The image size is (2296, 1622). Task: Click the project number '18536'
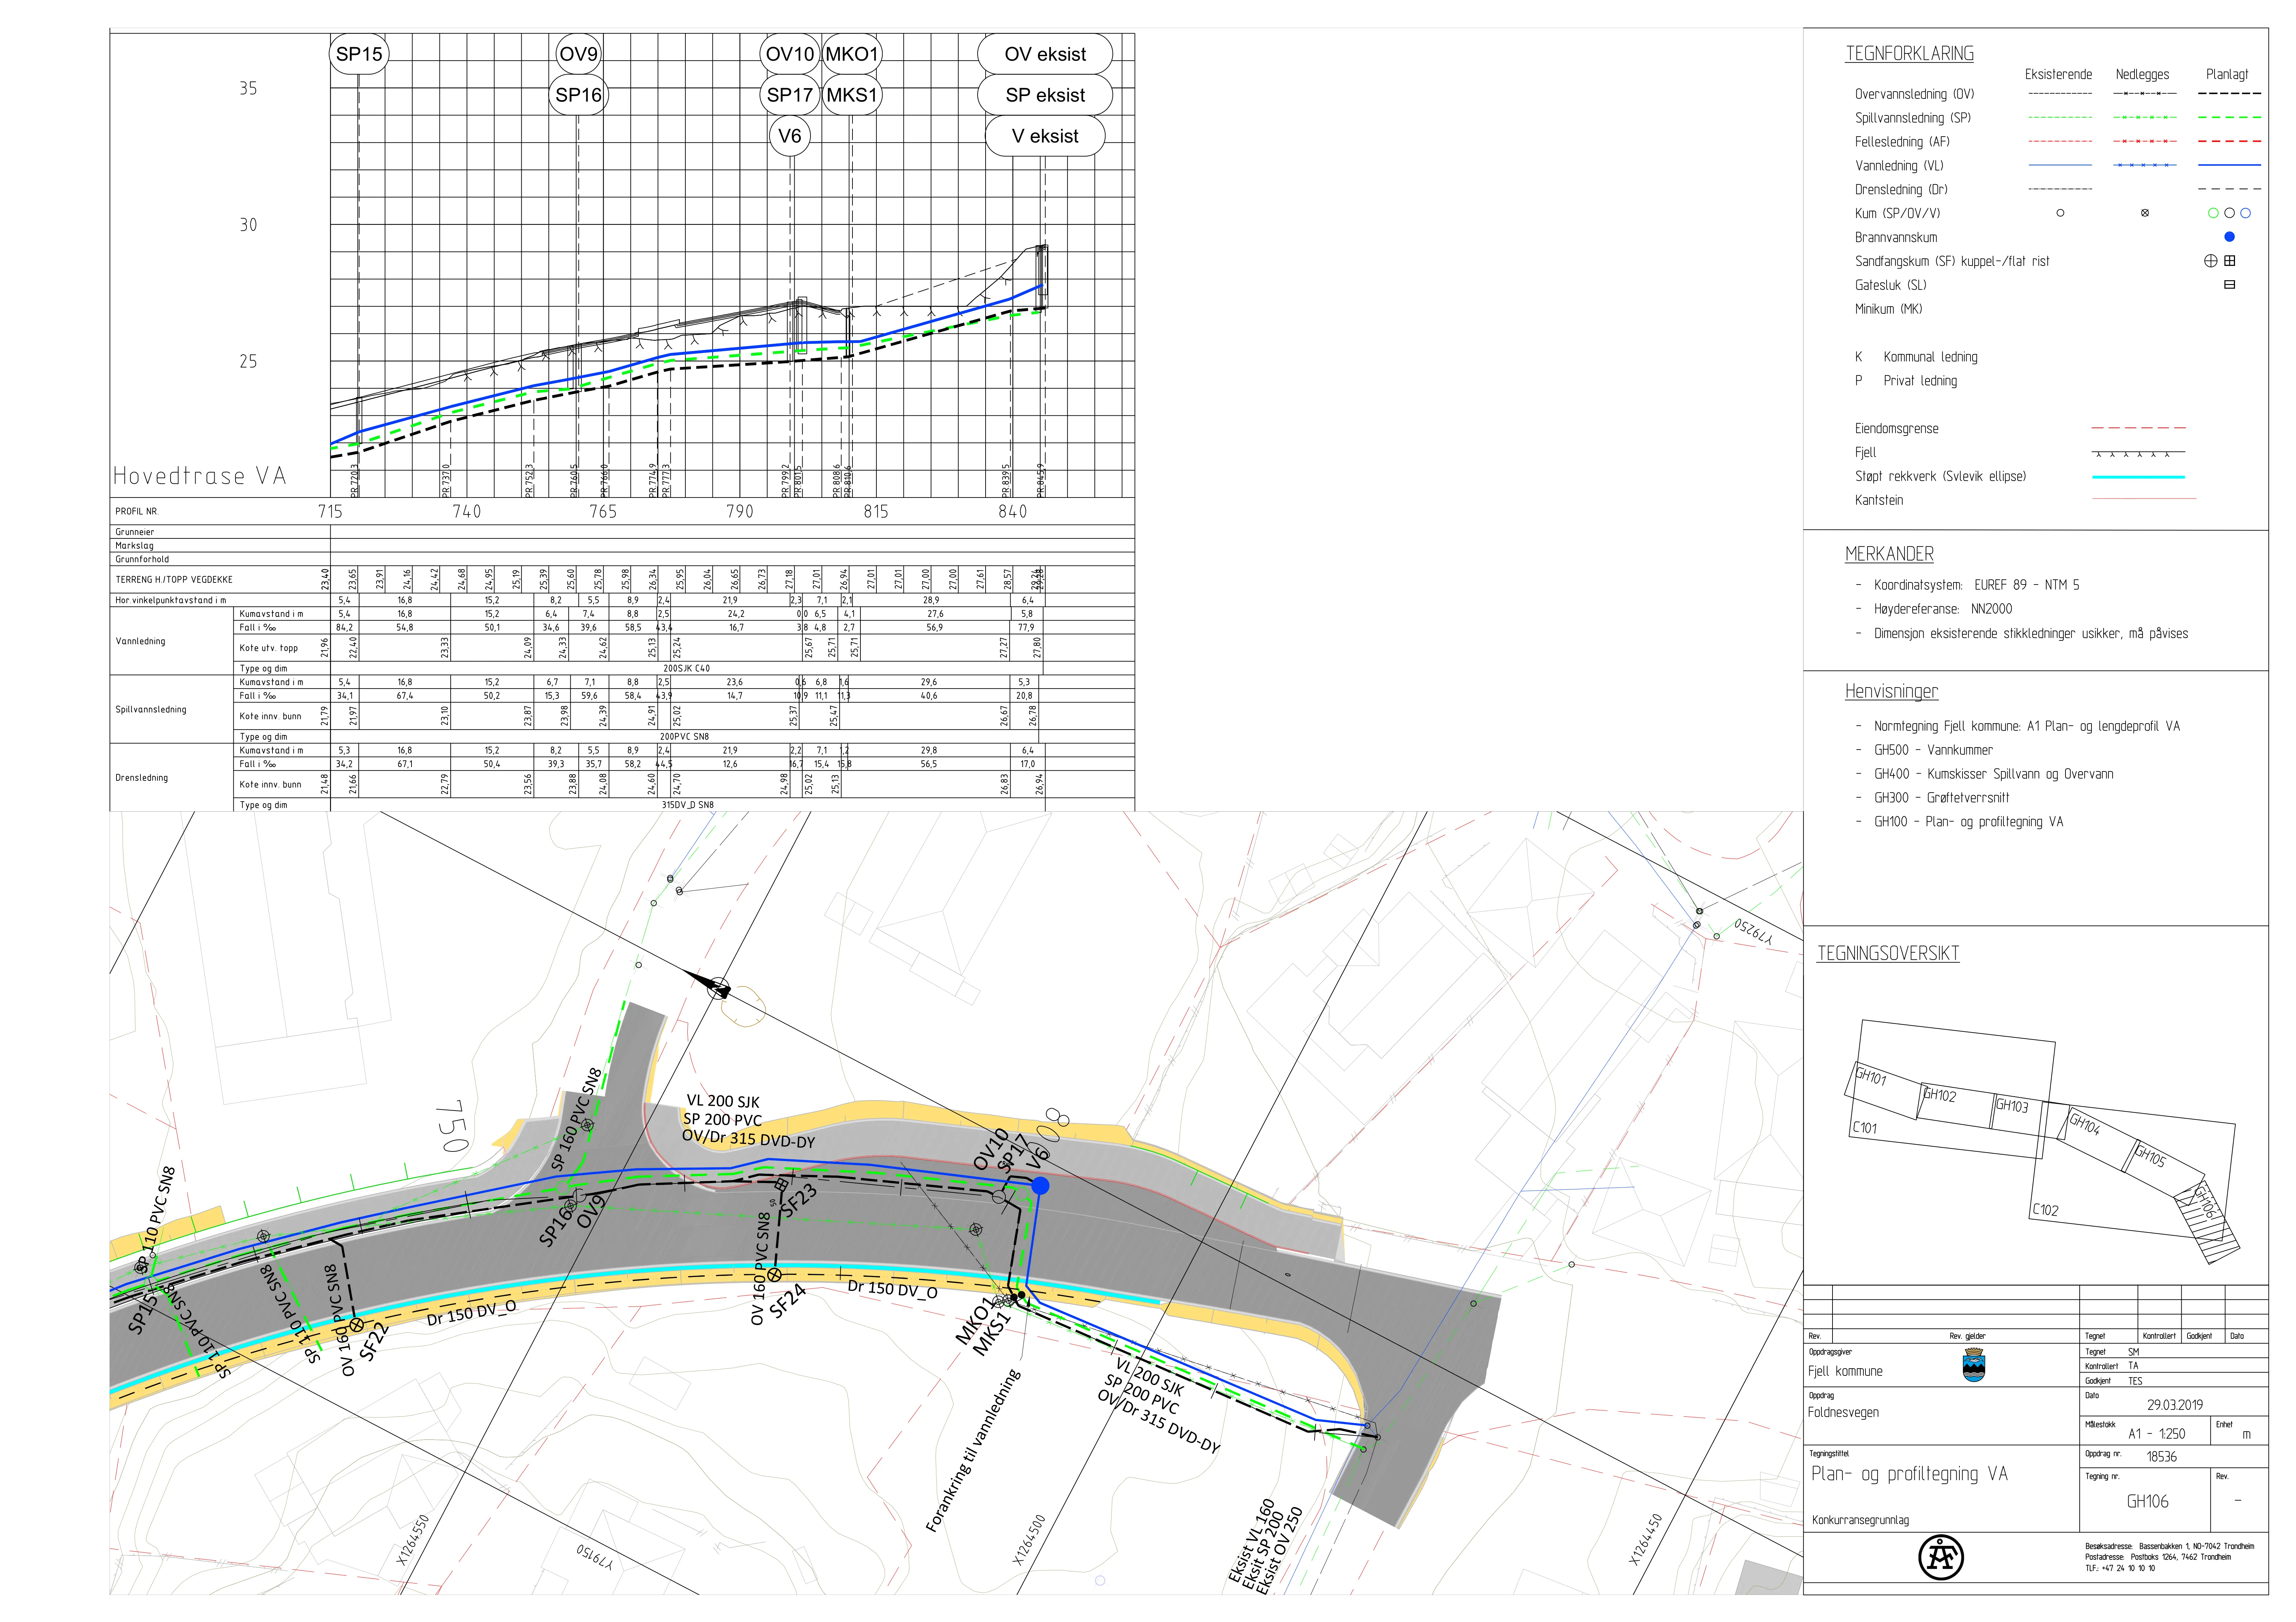point(2162,1457)
